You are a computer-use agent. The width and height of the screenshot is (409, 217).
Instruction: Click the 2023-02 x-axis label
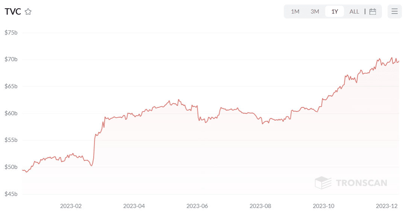point(71,206)
